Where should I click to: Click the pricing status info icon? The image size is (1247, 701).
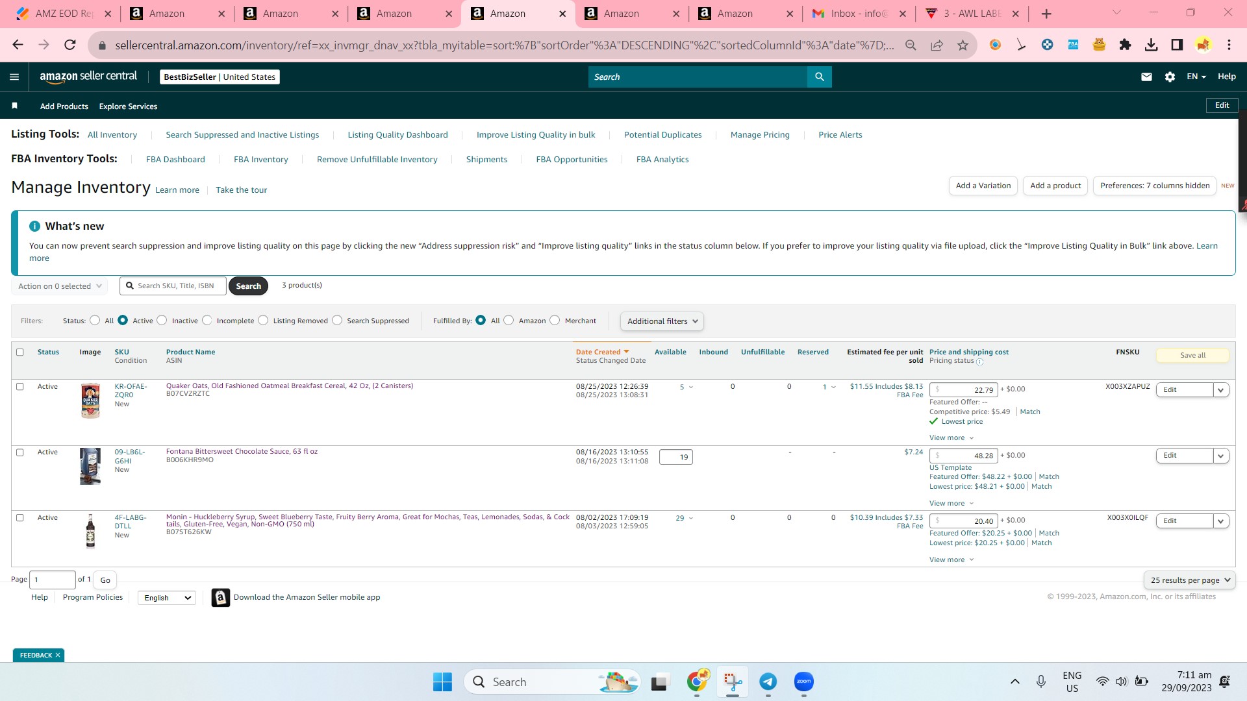click(980, 362)
